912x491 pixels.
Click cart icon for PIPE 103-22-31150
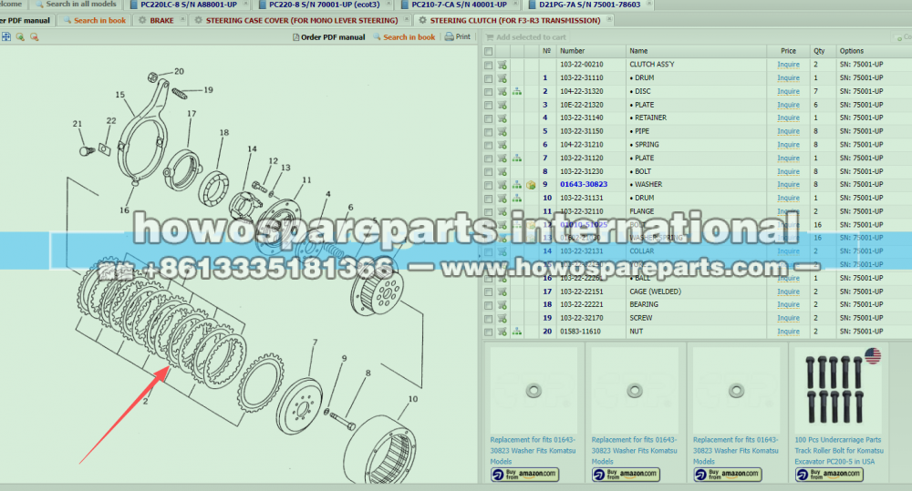[502, 132]
